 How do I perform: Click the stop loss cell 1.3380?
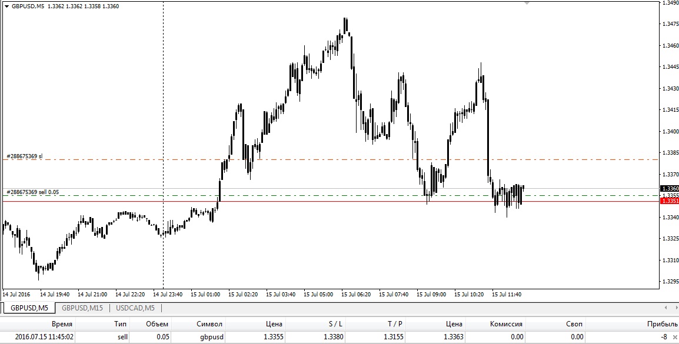pyautogui.click(x=334, y=336)
